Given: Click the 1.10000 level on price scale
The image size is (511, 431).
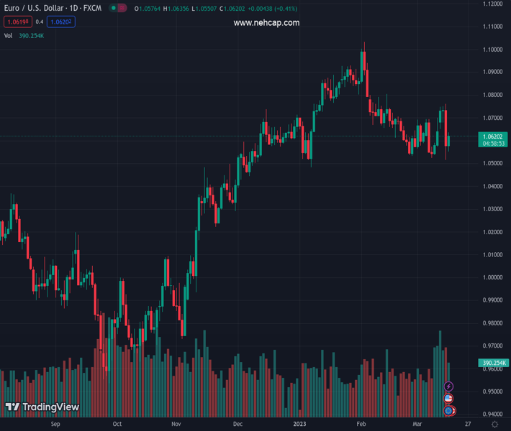Looking at the screenshot, I should 493,50.
